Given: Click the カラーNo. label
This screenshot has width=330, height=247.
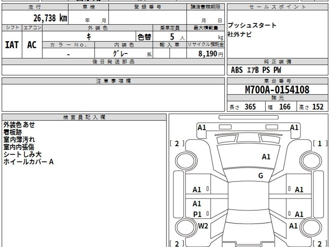Looking at the screenshot, I should tap(68, 45).
